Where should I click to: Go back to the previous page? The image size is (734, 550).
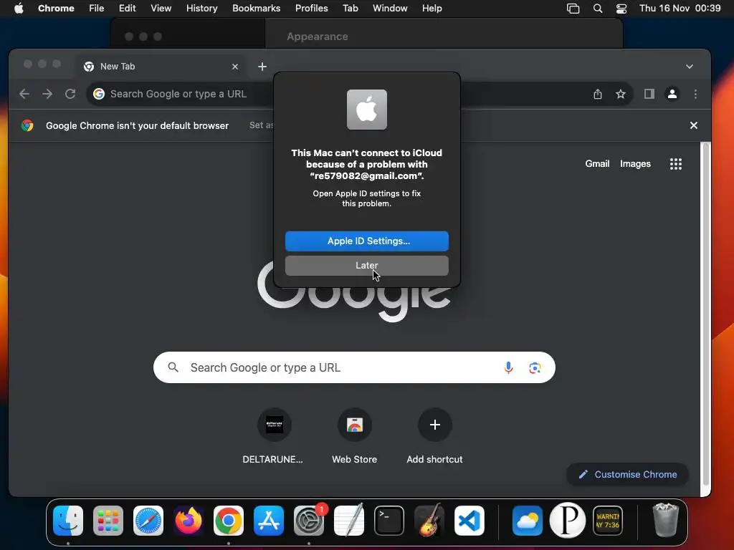point(24,94)
